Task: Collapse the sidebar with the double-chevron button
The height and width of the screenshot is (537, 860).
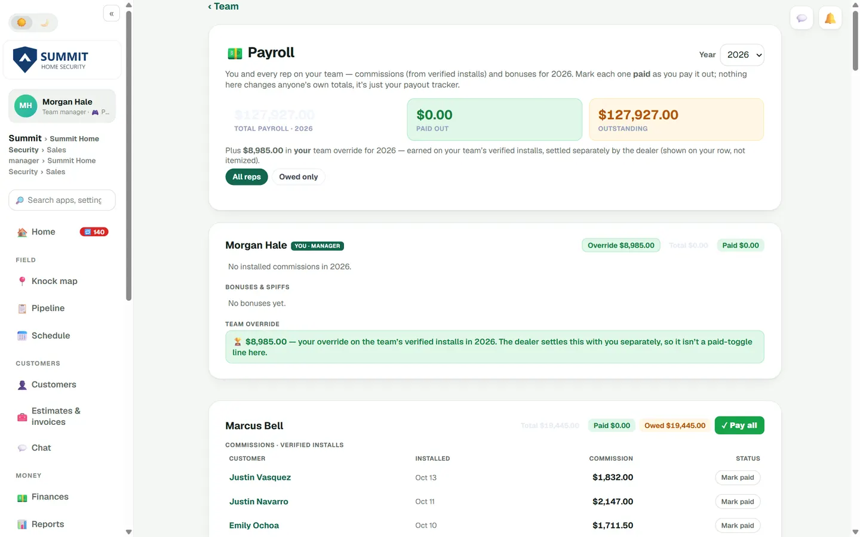Action: pyautogui.click(x=112, y=14)
